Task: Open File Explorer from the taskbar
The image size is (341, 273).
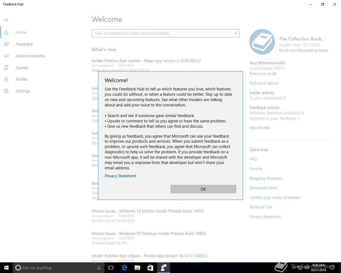Action: click(x=137, y=268)
